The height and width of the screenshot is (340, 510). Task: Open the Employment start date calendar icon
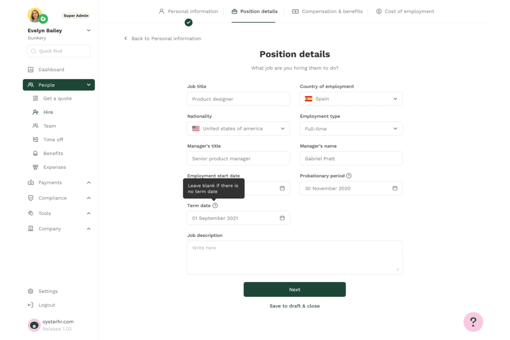click(282, 188)
